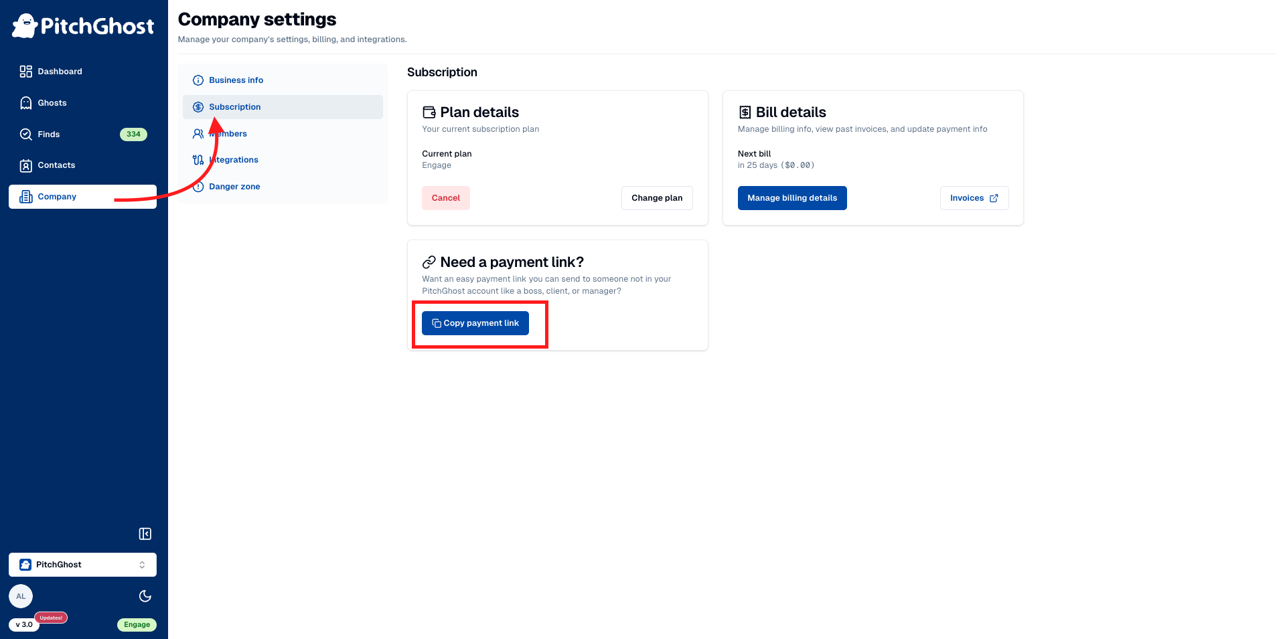Select Company in the sidebar

pos(57,197)
